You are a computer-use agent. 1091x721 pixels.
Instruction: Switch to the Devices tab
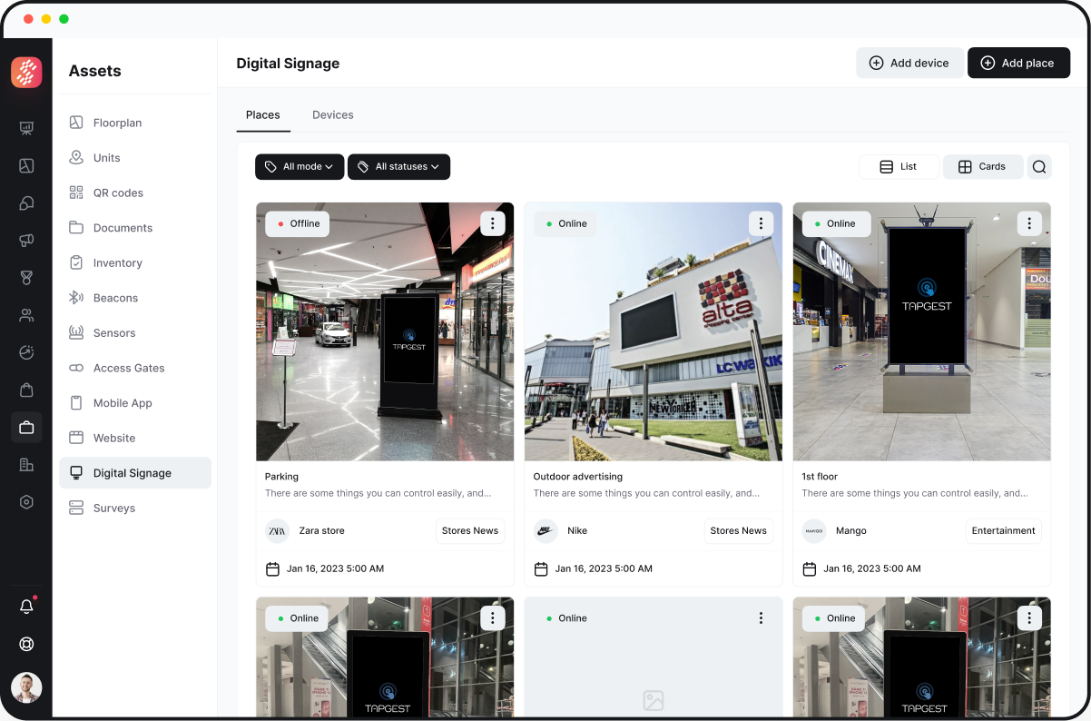(333, 114)
